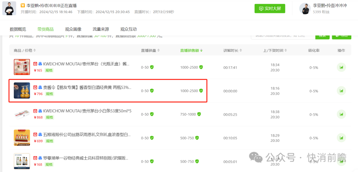Click the blue medal icon on the 茅台小白条 row
This screenshot has width=358, height=172.
coord(40,111)
